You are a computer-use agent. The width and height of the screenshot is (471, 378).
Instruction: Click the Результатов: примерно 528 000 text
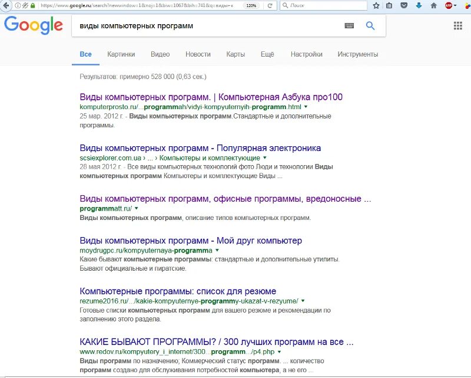coord(143,77)
